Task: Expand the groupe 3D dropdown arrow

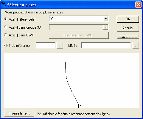Action: (x=105, y=27)
